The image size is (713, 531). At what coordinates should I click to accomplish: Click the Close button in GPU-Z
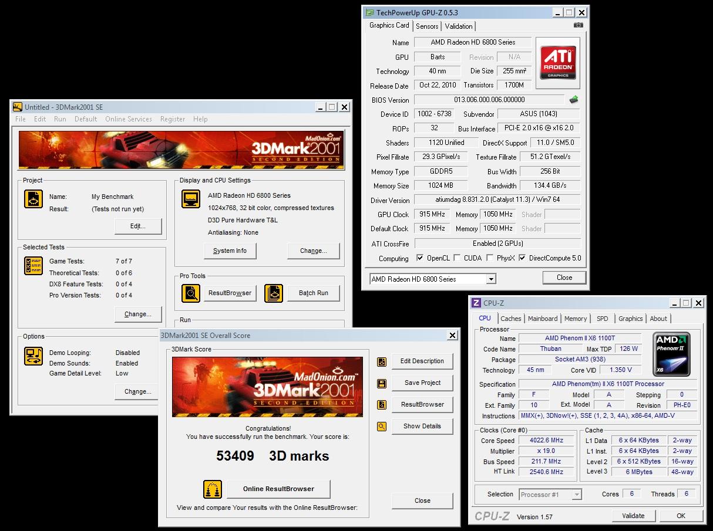pos(564,278)
